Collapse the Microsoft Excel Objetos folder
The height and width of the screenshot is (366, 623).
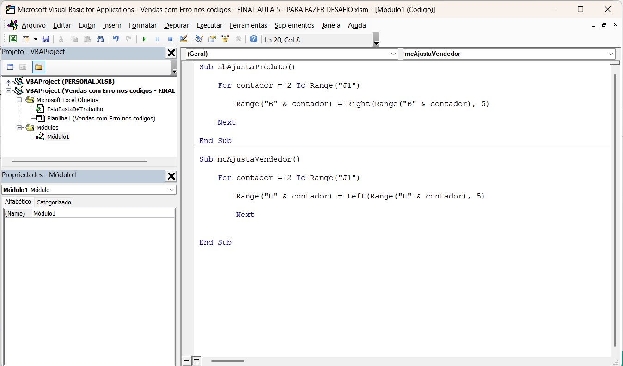pos(19,100)
